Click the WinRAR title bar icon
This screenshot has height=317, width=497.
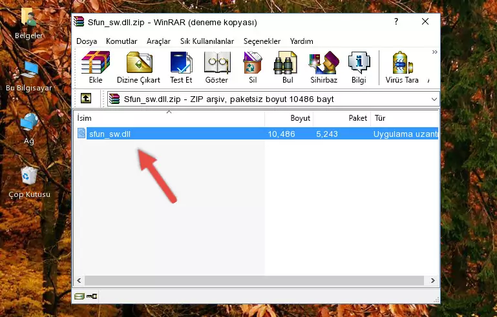79,22
